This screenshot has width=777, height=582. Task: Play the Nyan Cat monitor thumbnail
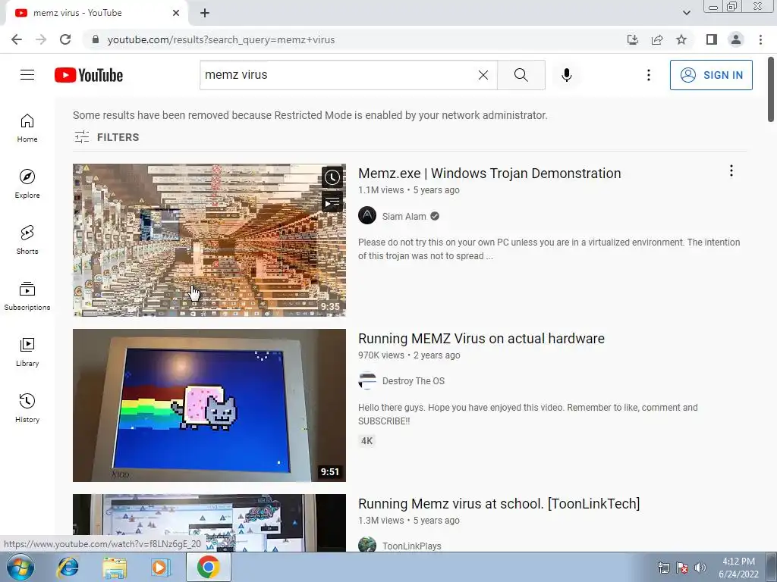pos(209,405)
